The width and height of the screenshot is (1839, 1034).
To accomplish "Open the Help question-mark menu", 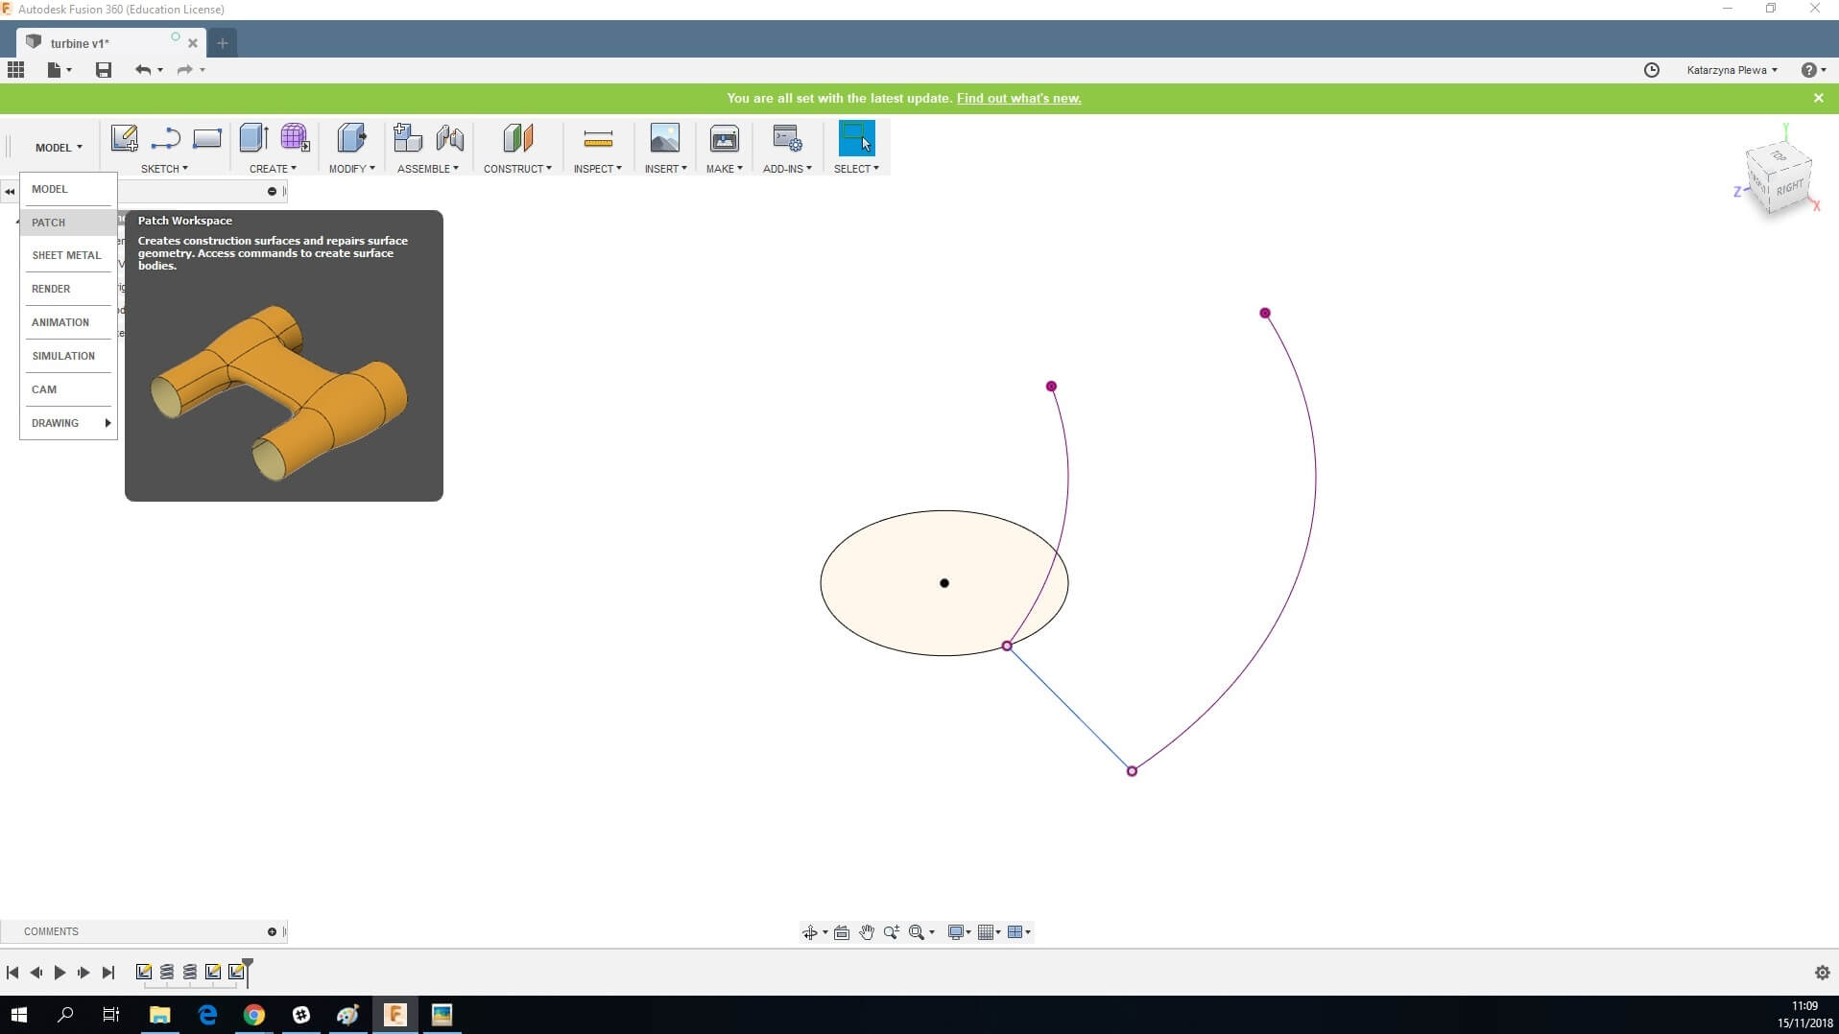I will (1812, 70).
